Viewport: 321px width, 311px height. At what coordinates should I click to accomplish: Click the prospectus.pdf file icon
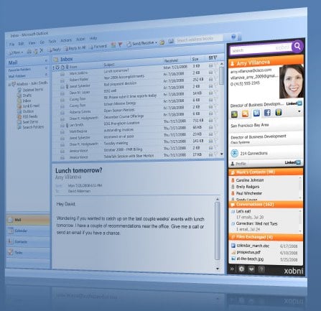click(x=233, y=252)
